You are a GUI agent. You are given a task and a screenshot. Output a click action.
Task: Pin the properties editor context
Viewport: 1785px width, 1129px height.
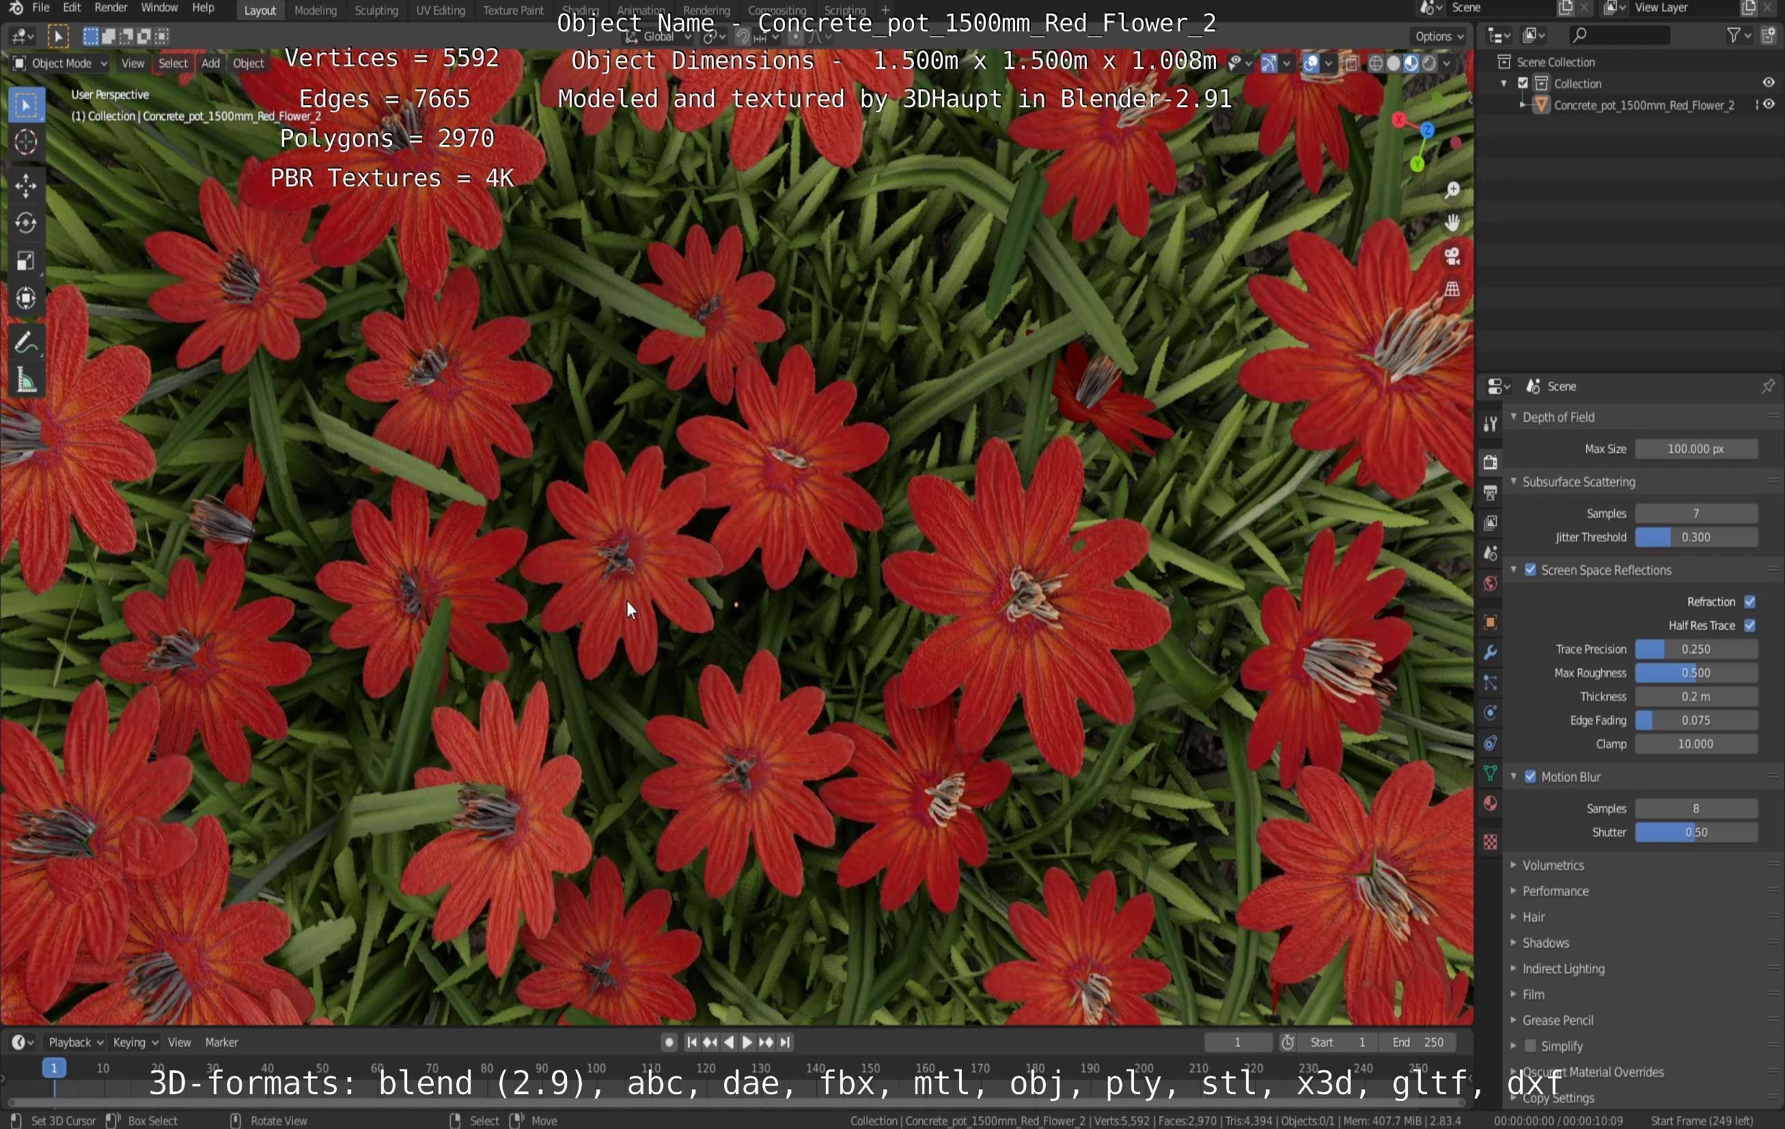[x=1767, y=386]
